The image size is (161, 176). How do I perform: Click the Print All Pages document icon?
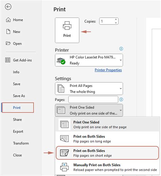pos(61,89)
